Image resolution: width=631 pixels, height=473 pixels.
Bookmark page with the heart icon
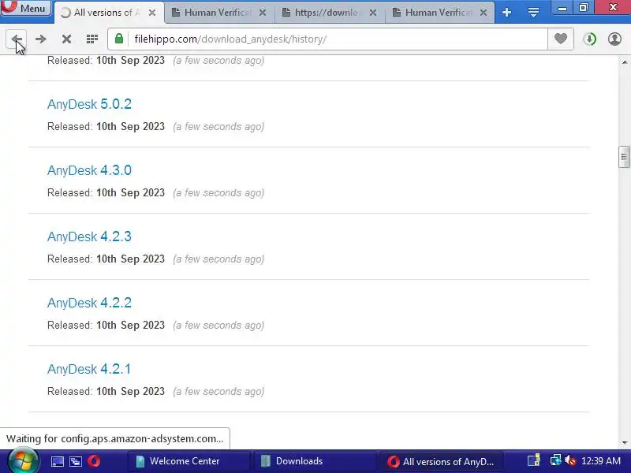(561, 39)
